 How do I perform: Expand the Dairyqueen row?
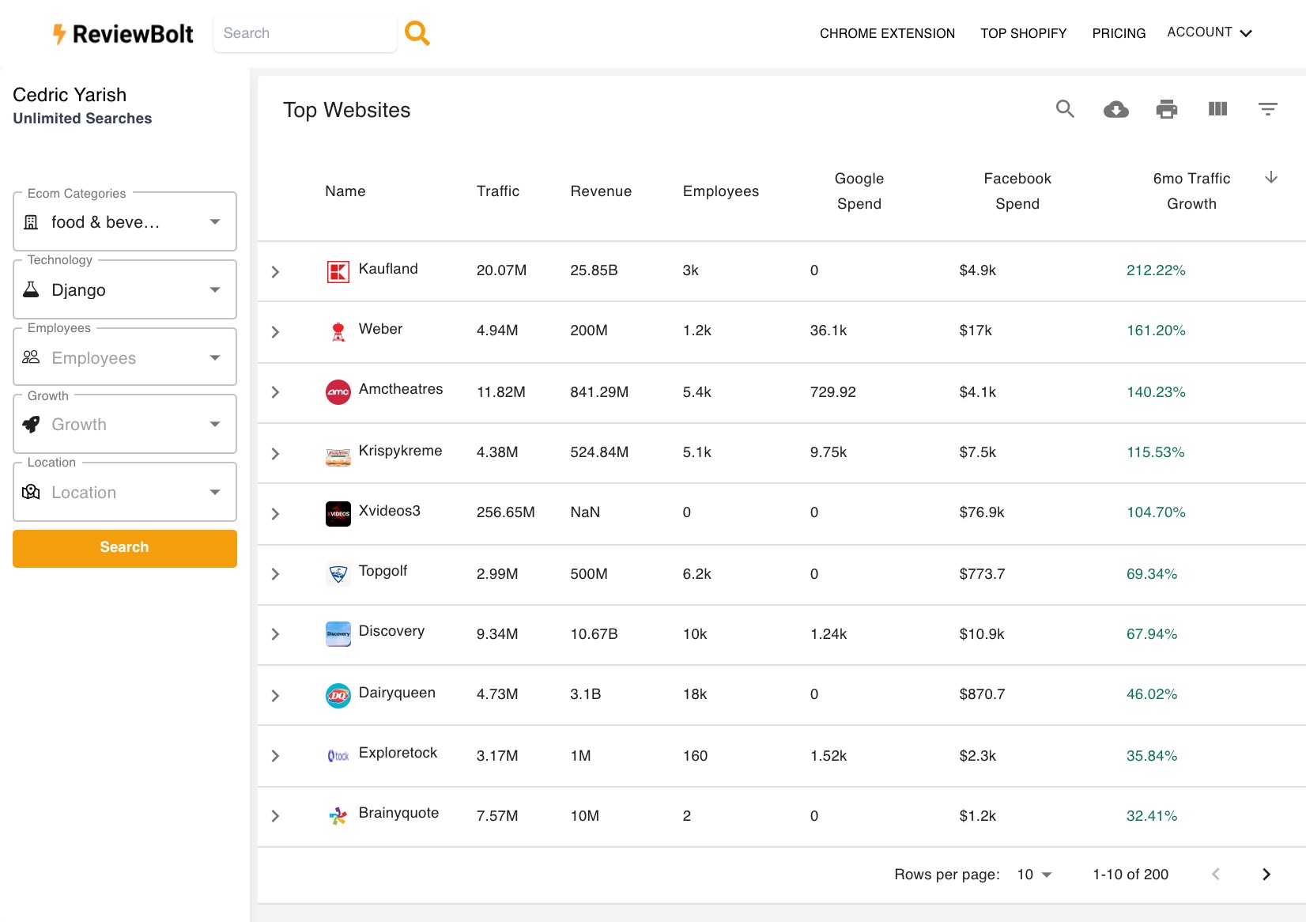(x=275, y=696)
